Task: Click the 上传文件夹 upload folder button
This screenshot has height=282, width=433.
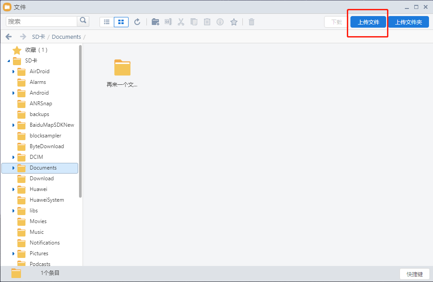Action: [408, 22]
